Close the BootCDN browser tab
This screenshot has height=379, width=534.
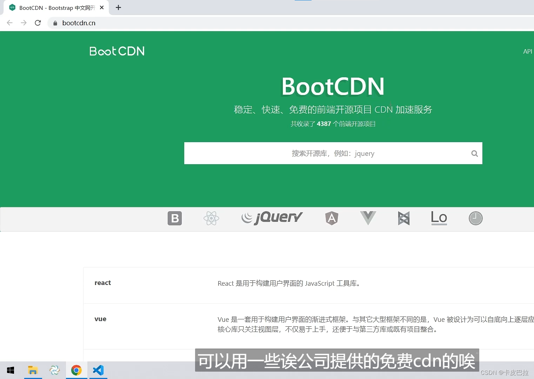pyautogui.click(x=102, y=8)
